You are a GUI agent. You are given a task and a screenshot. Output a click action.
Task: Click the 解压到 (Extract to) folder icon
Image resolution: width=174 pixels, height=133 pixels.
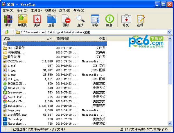(x=23, y=21)
